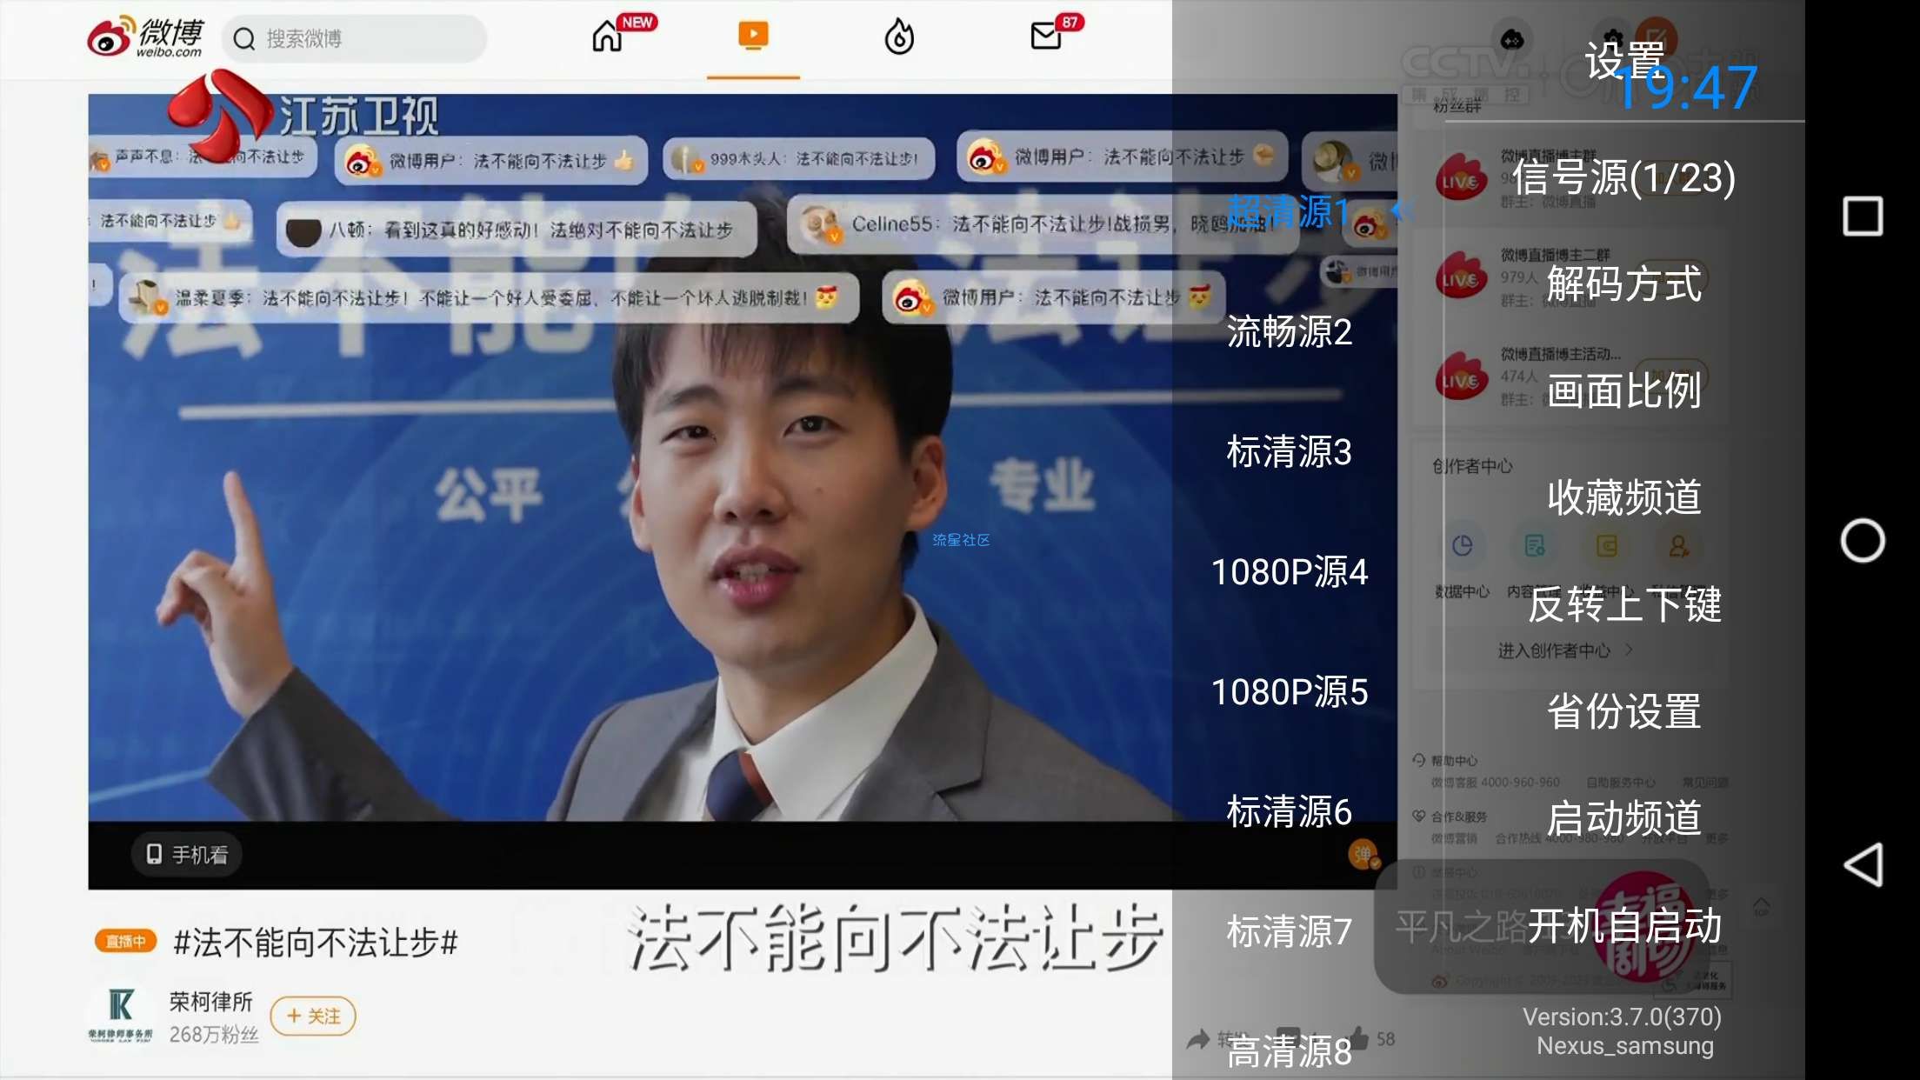Open 微博直播博主二群 LIVE group icon
1920x1080 pixels.
(x=1461, y=277)
